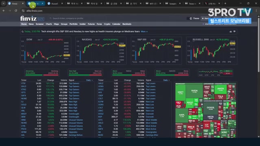The image size is (260, 146).
Task: Click the GOLD ticker link
Action: point(24,105)
